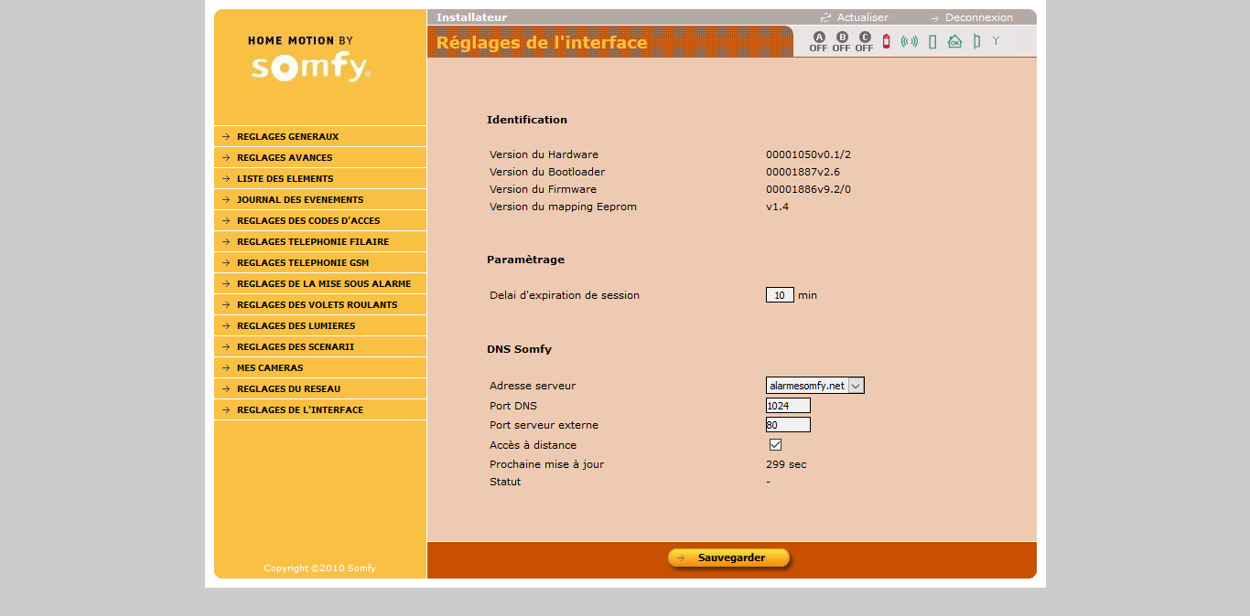Go to REGLAGES AVANCES
Screen dimensions: 1250x616
point(320,157)
